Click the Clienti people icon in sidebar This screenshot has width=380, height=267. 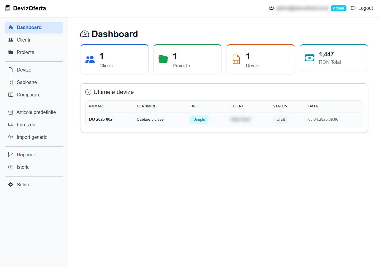tap(11, 40)
